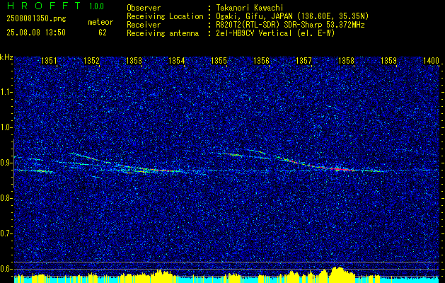Click the meteor count 62
This screenshot has height=283, width=445.
click(x=103, y=33)
